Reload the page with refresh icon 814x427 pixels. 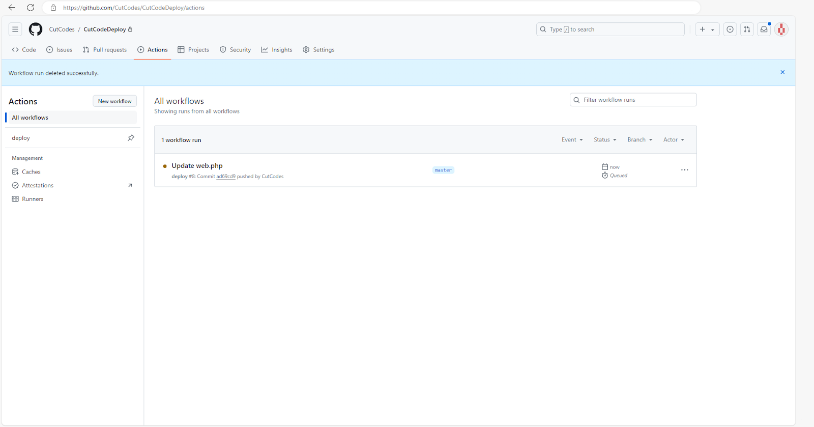[31, 8]
